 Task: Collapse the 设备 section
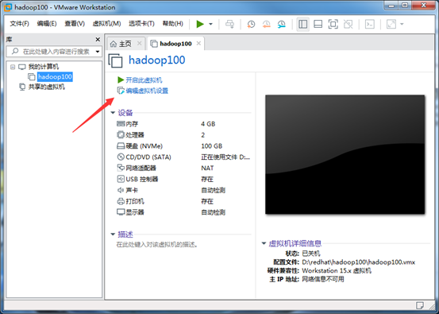coord(113,113)
